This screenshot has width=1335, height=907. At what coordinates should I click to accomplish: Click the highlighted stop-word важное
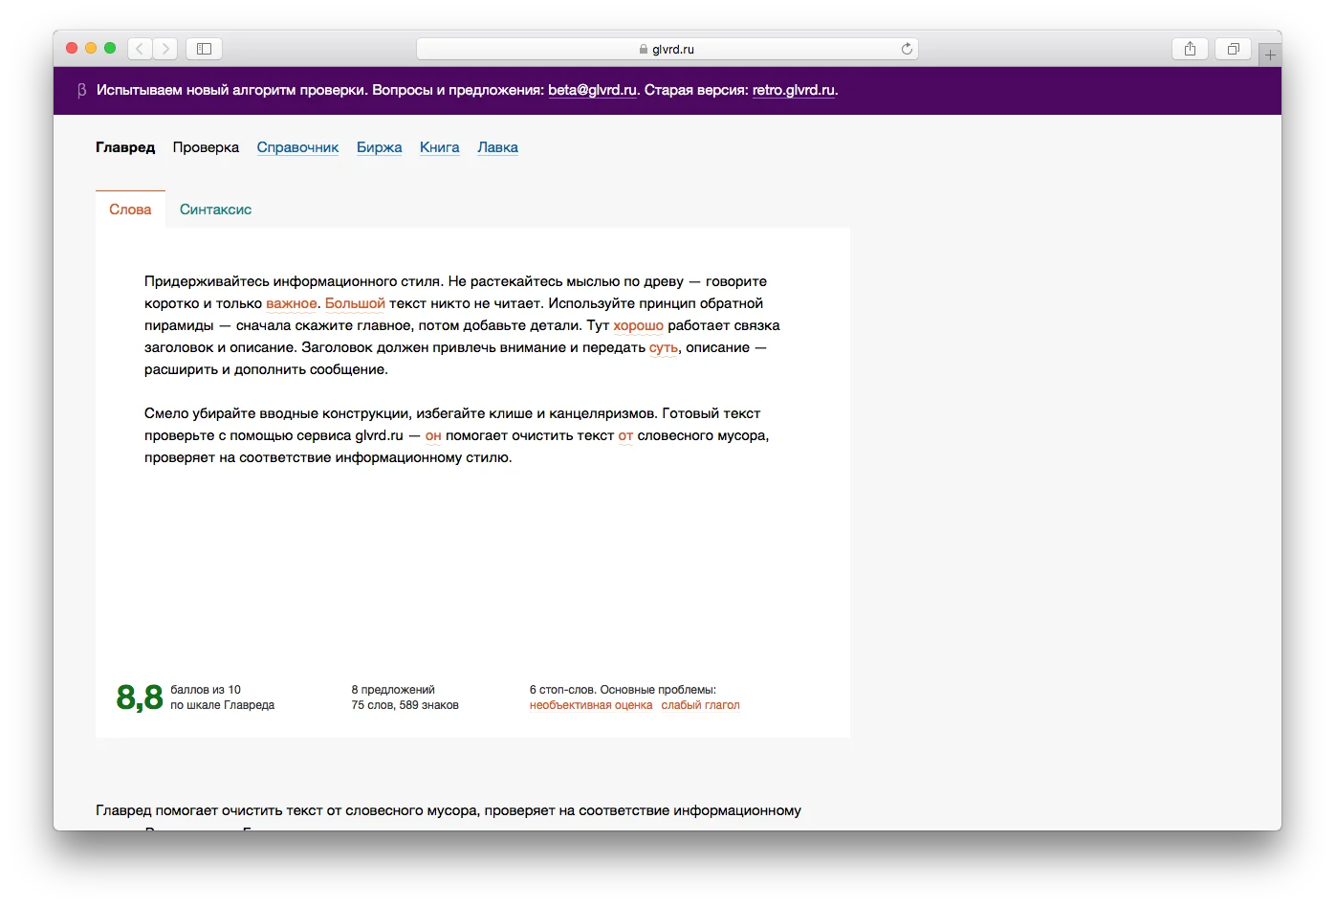click(x=291, y=303)
